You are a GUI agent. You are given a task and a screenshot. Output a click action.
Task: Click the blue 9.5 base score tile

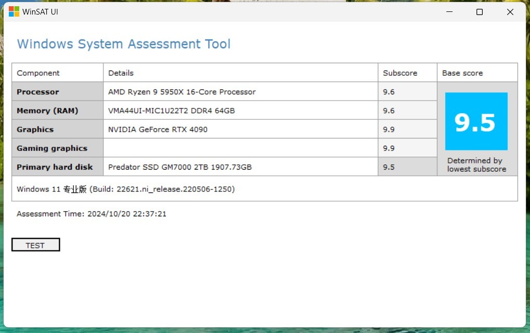tap(476, 121)
